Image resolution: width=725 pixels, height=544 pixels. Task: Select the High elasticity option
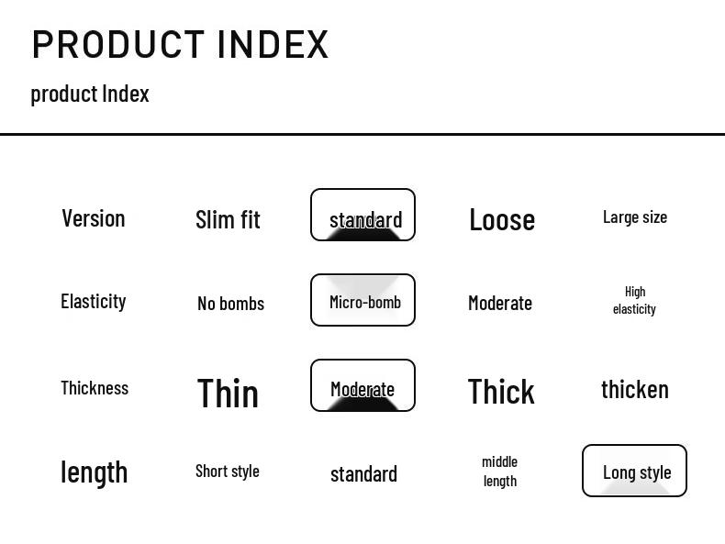pyautogui.click(x=635, y=300)
